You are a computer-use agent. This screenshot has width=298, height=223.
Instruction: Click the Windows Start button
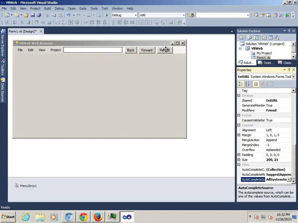coord(8,217)
